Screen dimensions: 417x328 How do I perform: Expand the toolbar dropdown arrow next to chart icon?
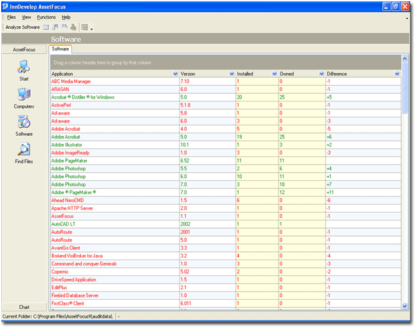pos(91,29)
